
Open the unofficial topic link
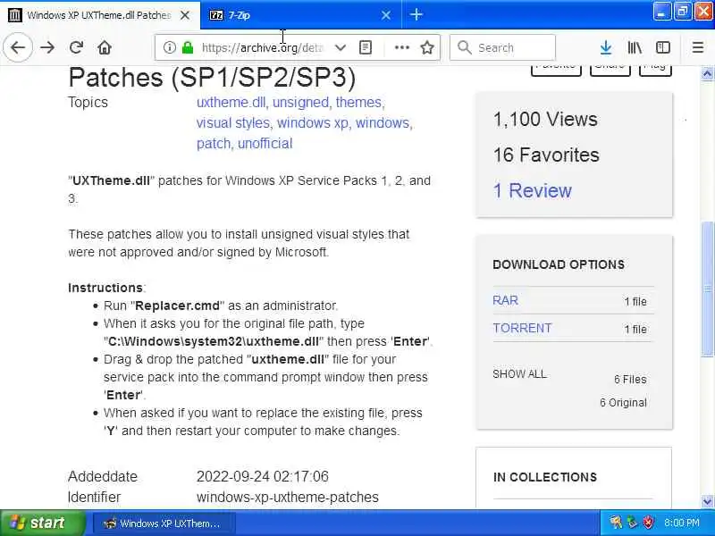pyautogui.click(x=265, y=143)
